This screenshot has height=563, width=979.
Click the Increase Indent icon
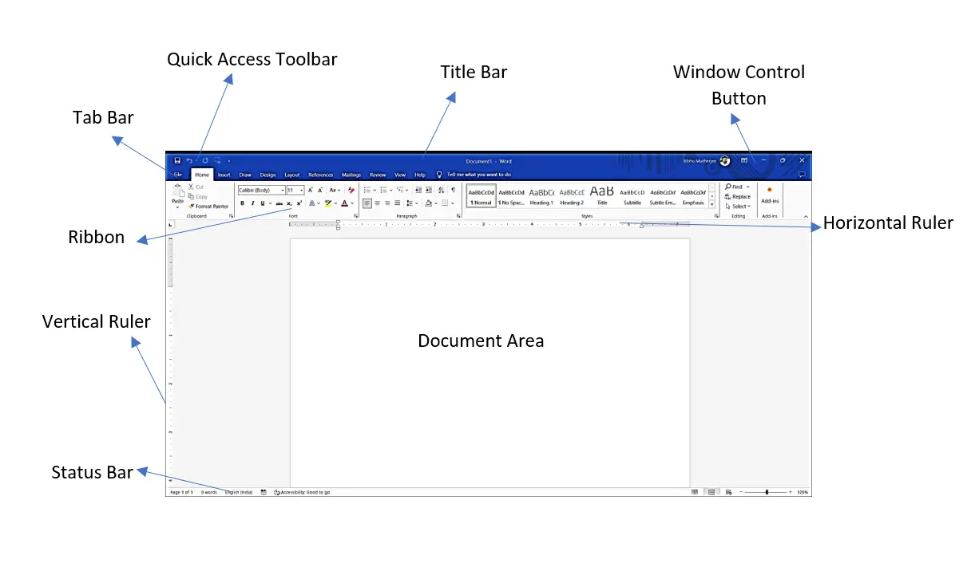(x=429, y=191)
